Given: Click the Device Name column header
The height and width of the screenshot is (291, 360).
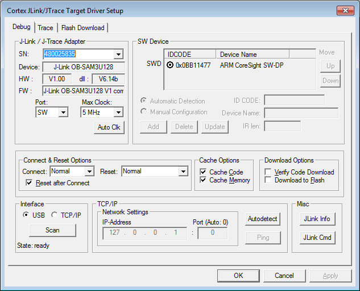Looking at the screenshot, I should click(x=253, y=54).
